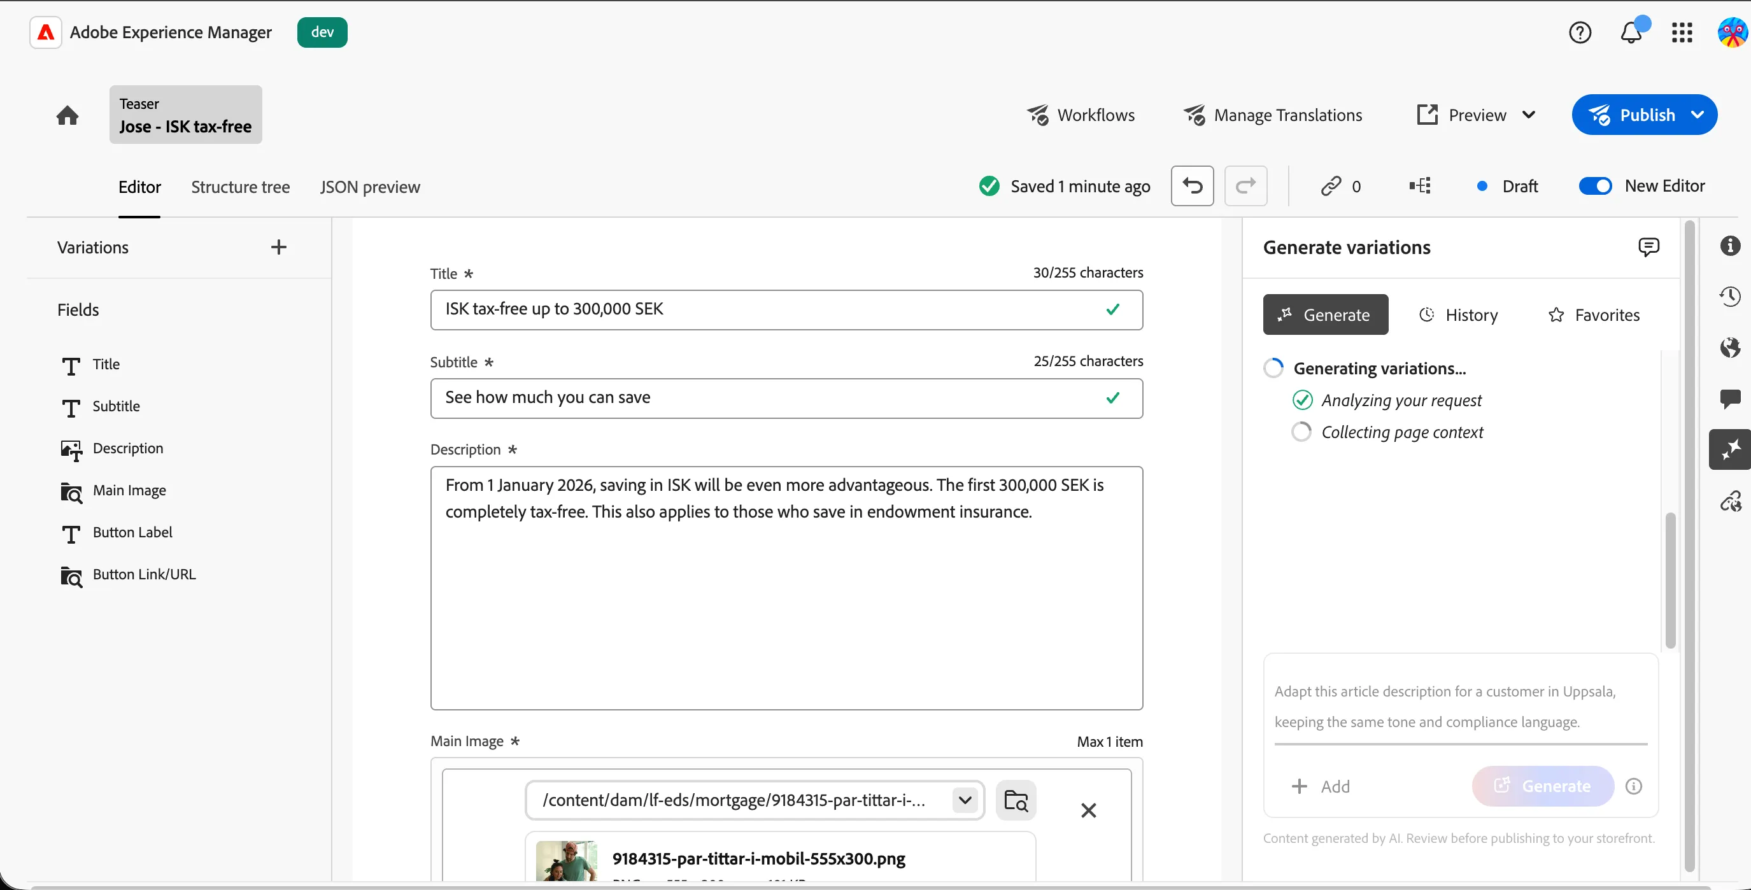Open asset picker folder-search icon
The height and width of the screenshot is (890, 1751).
tap(1016, 800)
